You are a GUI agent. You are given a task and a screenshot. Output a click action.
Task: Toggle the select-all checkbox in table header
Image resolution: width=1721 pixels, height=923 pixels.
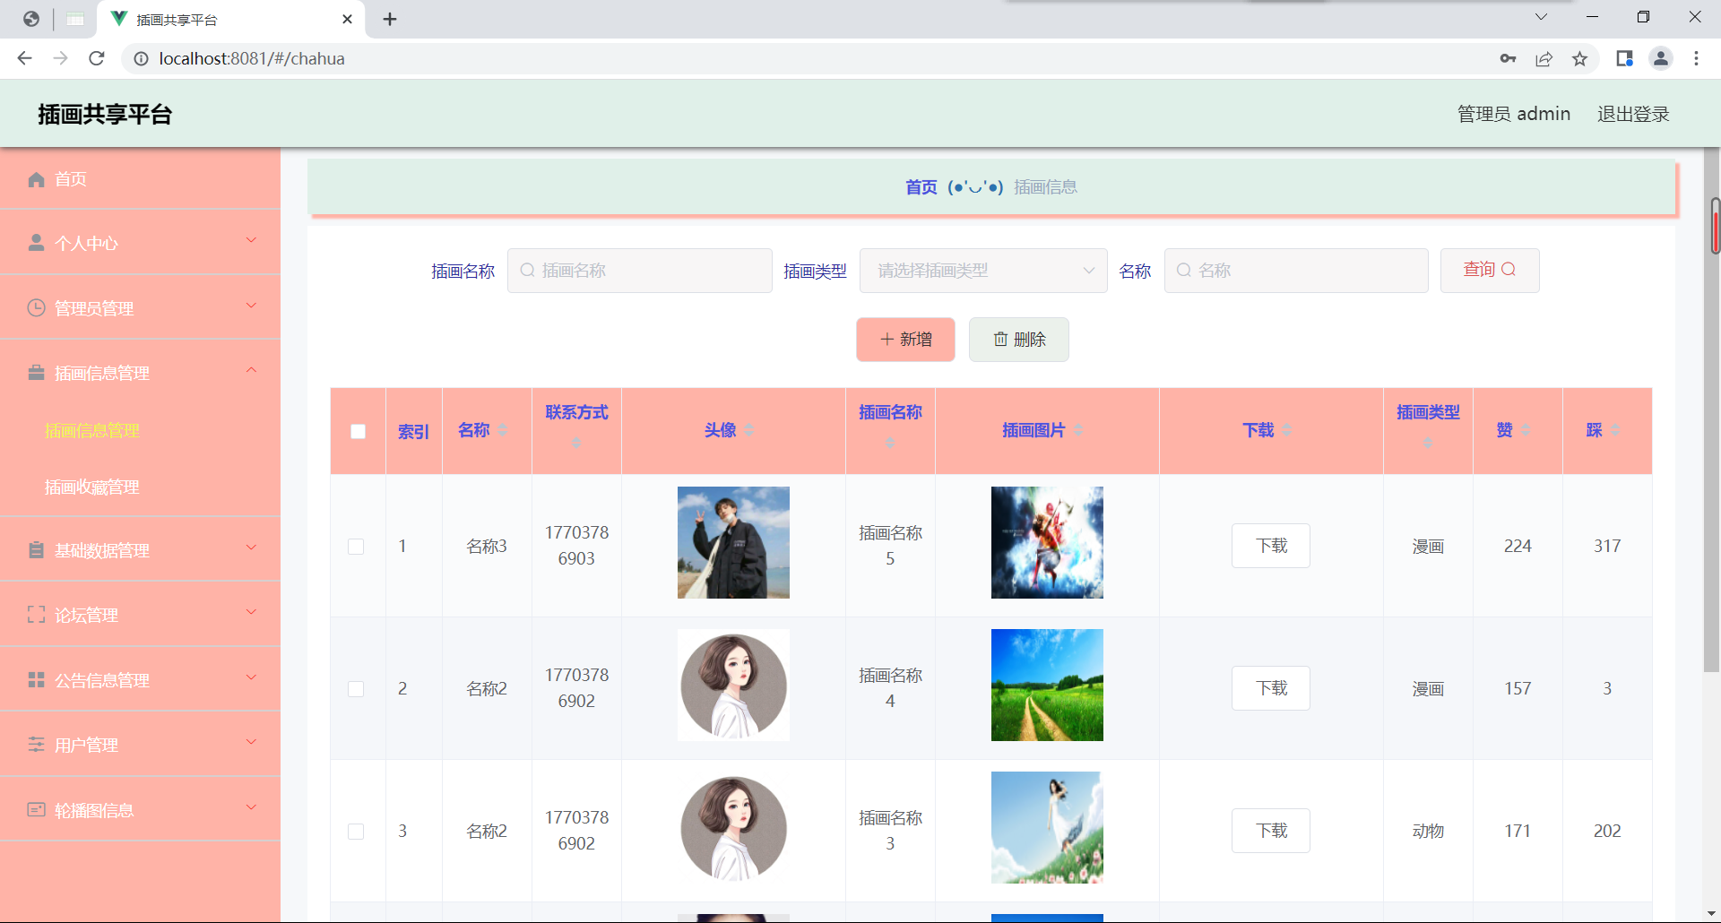pos(358,431)
